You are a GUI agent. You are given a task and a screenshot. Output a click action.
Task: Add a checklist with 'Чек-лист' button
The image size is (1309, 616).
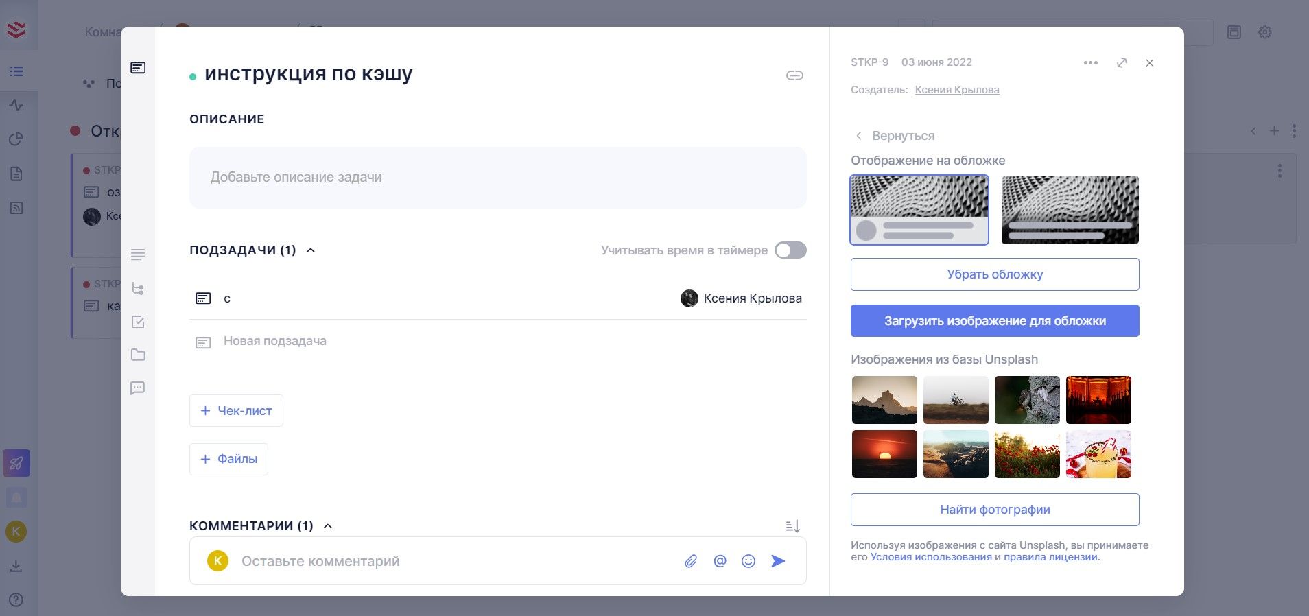pos(236,411)
